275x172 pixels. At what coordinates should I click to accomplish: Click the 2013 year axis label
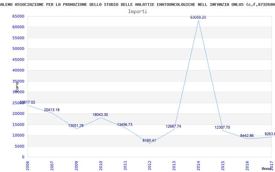tap(174, 166)
